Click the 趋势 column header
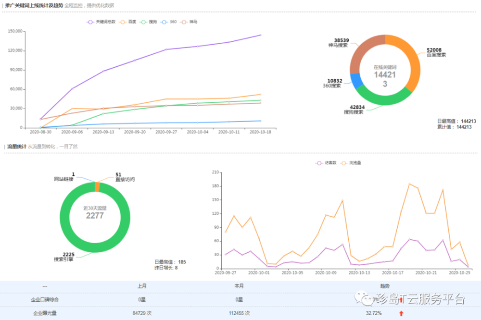The image size is (481, 320). click(385, 286)
